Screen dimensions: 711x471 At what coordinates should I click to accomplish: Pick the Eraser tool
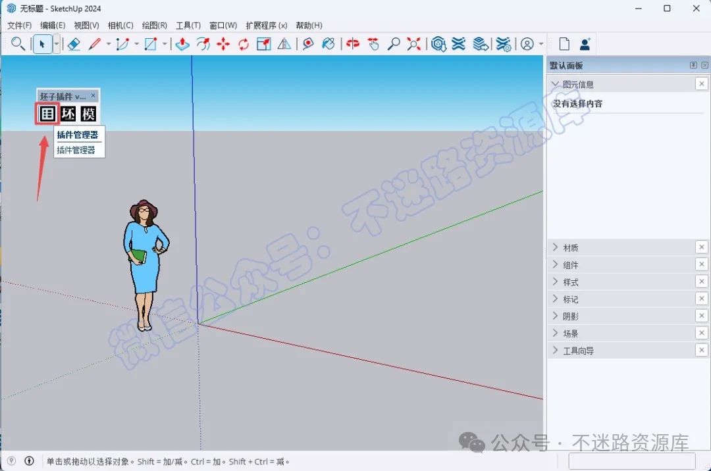click(74, 44)
